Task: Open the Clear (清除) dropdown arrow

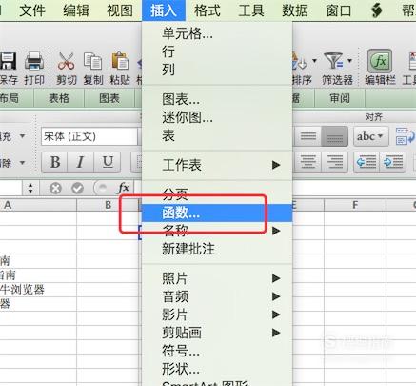Action: pyautogui.click(x=22, y=163)
